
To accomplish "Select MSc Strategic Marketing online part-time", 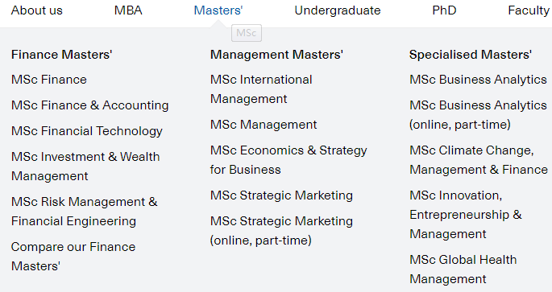I will (281, 231).
